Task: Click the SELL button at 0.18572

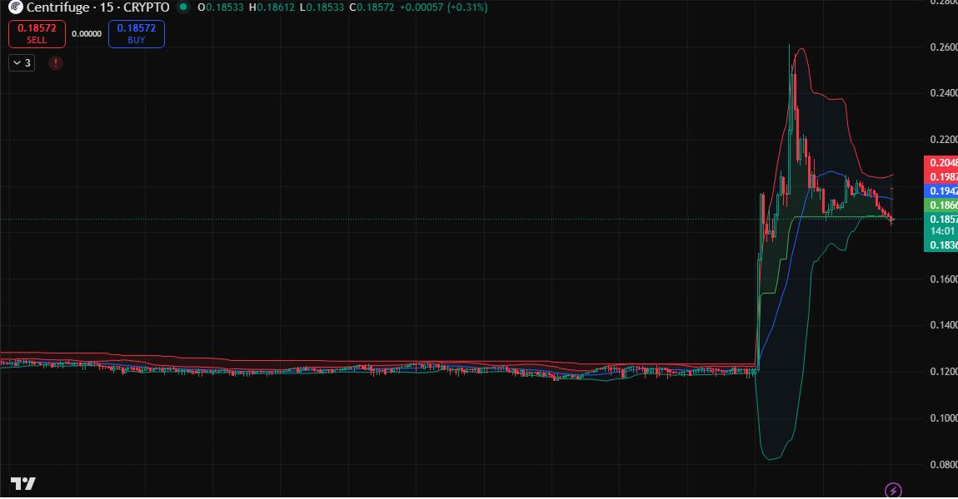Action: pos(37,34)
